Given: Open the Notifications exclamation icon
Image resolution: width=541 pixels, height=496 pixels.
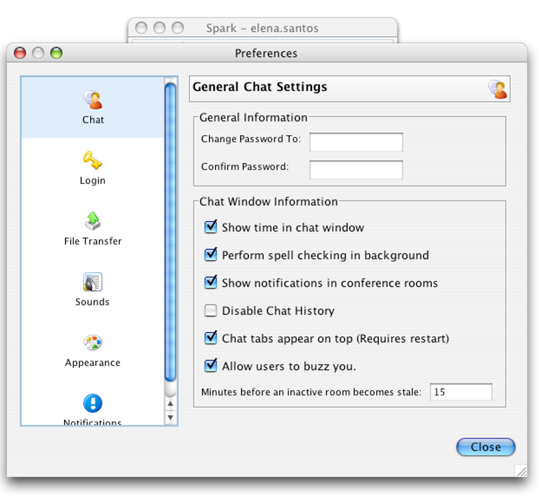Looking at the screenshot, I should (x=92, y=403).
